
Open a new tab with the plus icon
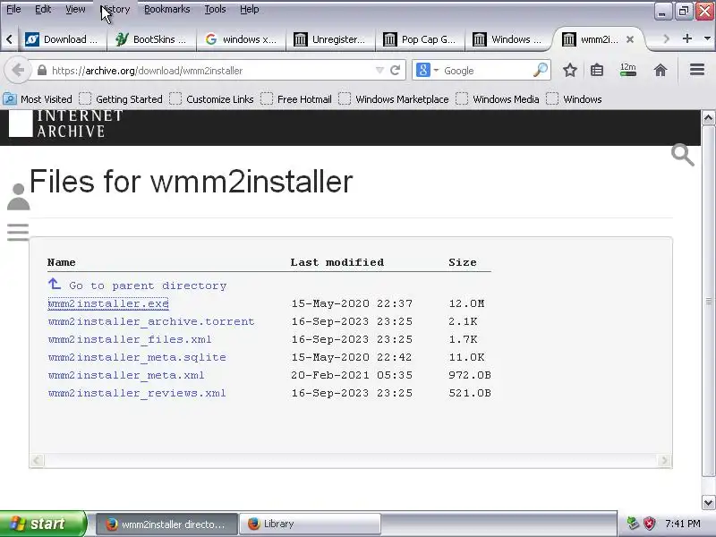click(x=686, y=38)
